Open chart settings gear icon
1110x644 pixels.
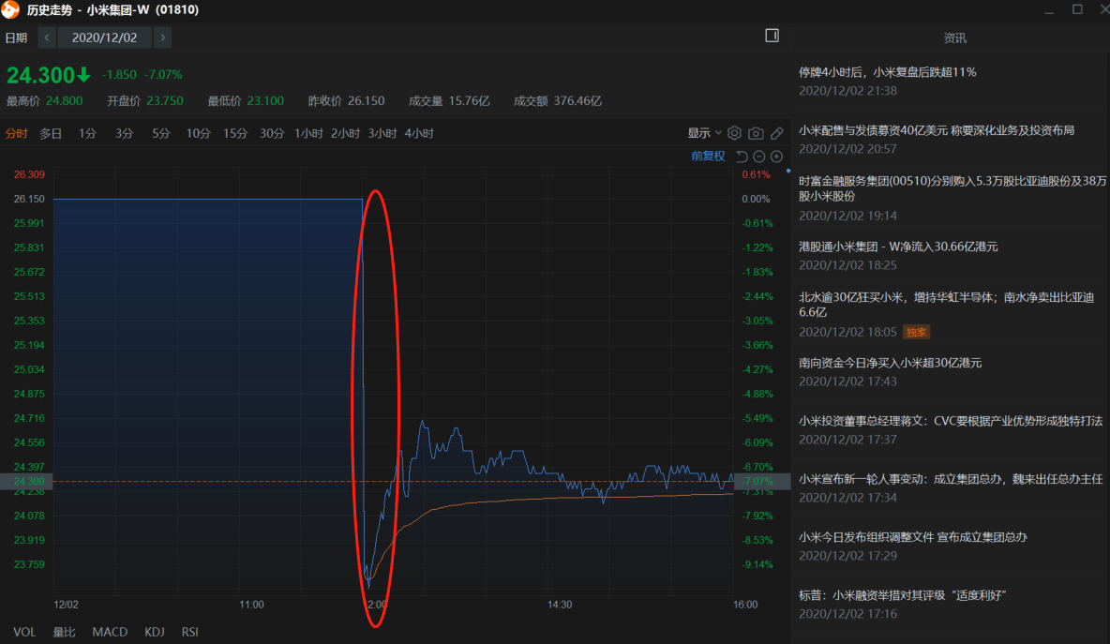pos(734,133)
